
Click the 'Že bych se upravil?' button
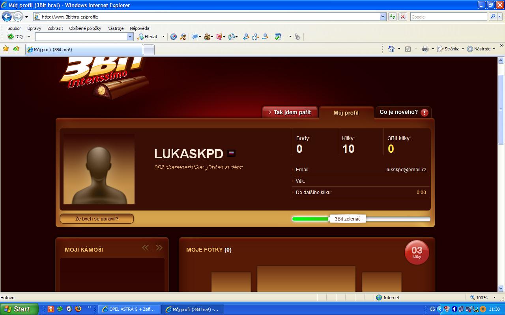click(97, 219)
